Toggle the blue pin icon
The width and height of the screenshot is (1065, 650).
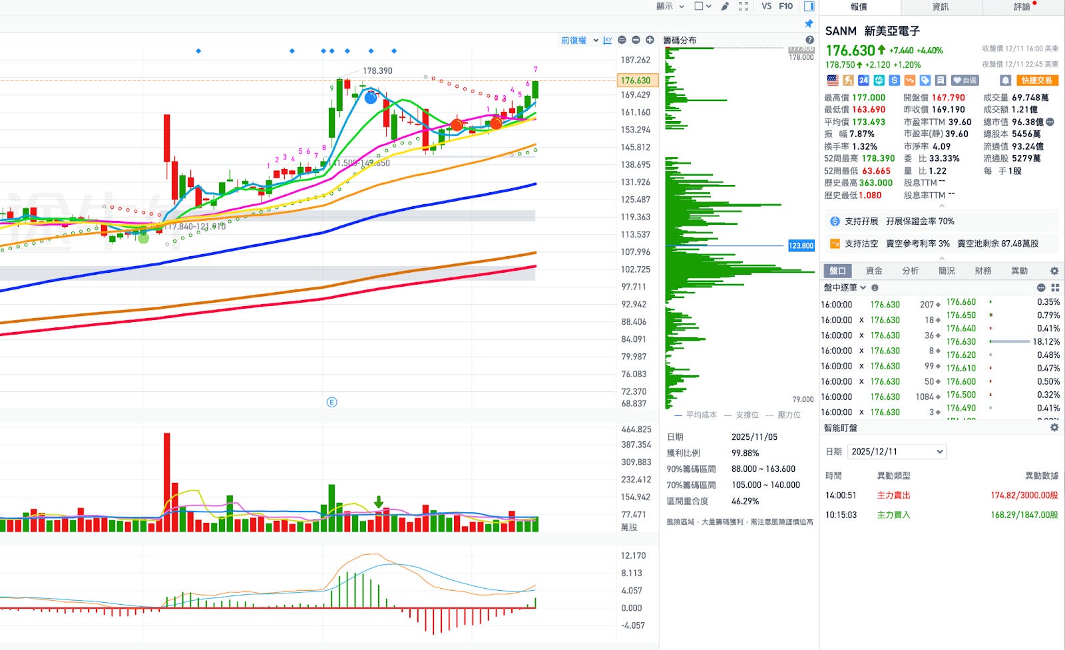point(809,23)
